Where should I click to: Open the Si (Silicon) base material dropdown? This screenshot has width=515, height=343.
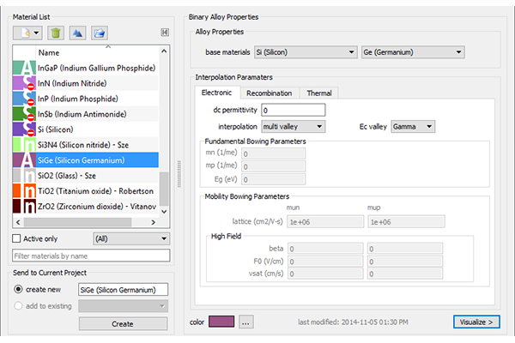click(x=306, y=52)
